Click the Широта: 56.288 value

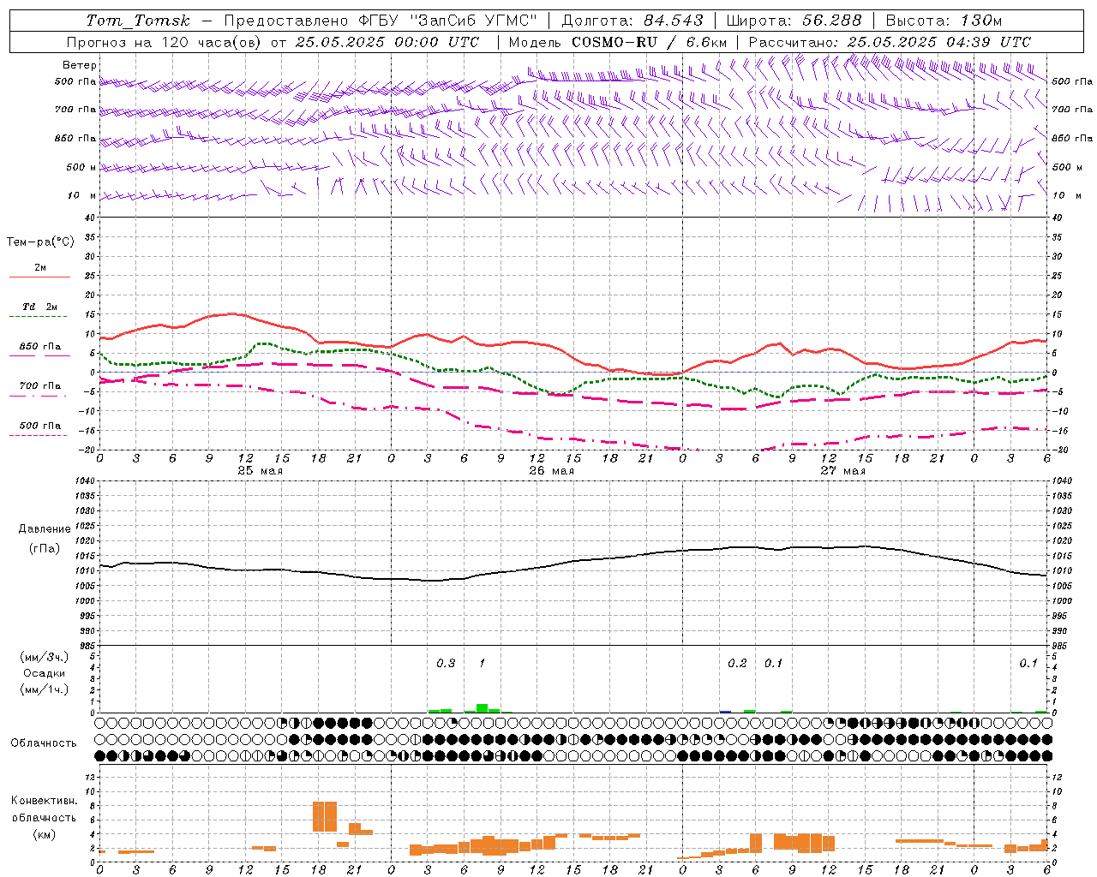(794, 21)
